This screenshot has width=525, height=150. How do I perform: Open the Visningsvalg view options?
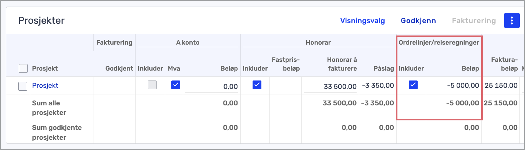[x=362, y=20]
